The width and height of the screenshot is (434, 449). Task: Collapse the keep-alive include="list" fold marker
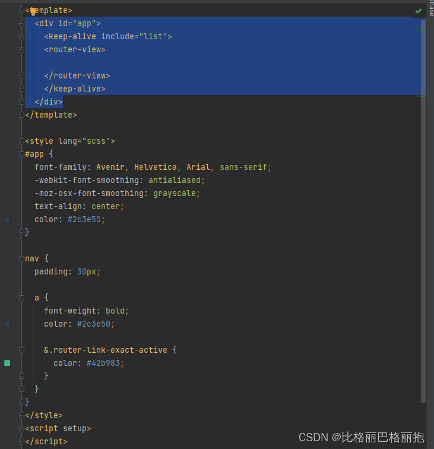tap(21, 37)
